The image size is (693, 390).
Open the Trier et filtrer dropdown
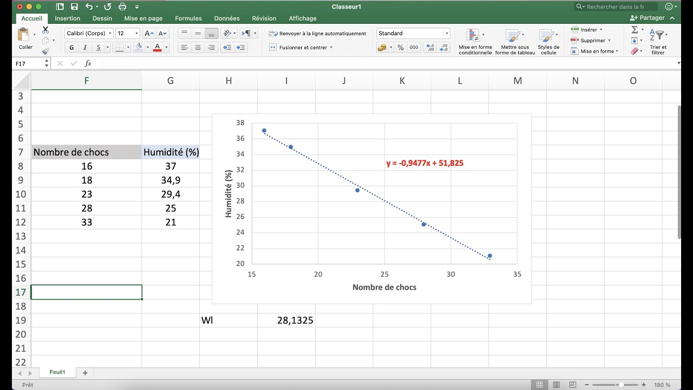point(658,41)
